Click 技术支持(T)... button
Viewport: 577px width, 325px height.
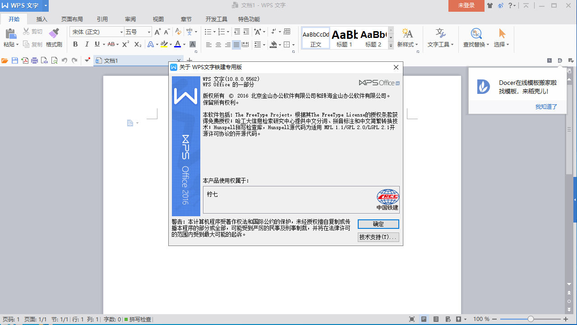click(x=379, y=237)
